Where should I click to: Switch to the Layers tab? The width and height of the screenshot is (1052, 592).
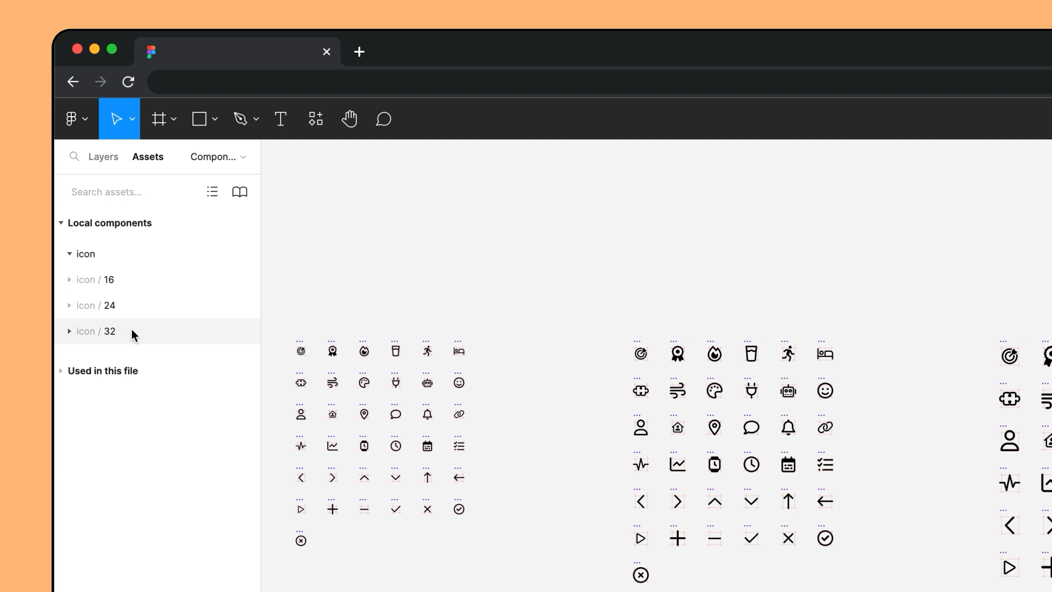pos(103,157)
